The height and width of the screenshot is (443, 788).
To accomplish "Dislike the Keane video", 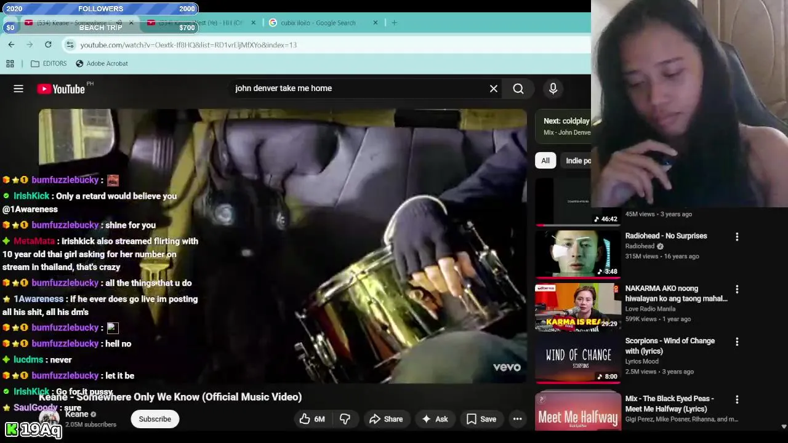I will [x=345, y=419].
